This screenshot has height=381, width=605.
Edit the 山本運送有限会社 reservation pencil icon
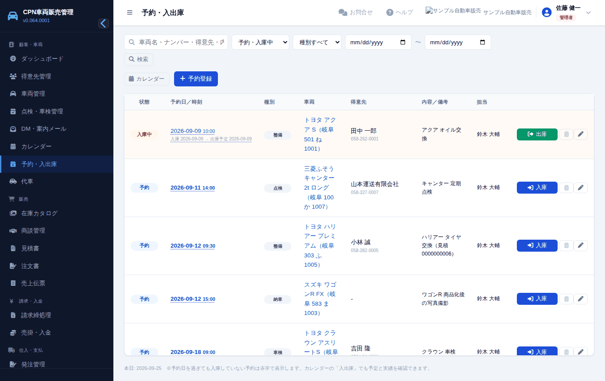[581, 187]
